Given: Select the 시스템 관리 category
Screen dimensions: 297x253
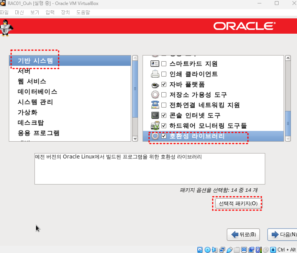Looking at the screenshot, I should point(70,102).
